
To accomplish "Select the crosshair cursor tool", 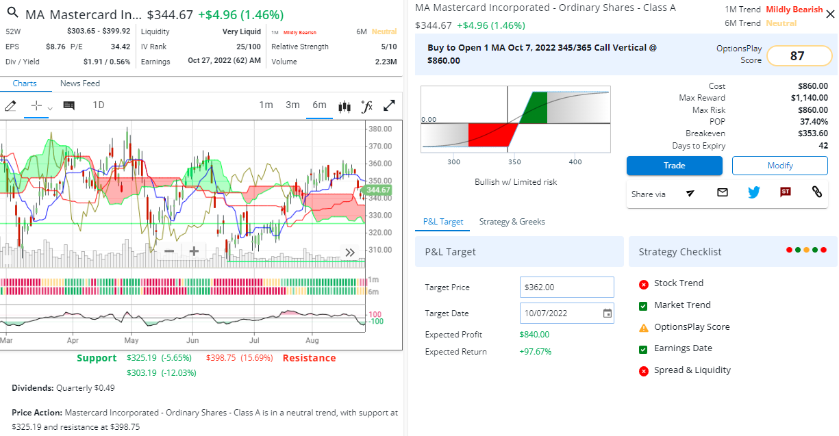I will 36,105.
